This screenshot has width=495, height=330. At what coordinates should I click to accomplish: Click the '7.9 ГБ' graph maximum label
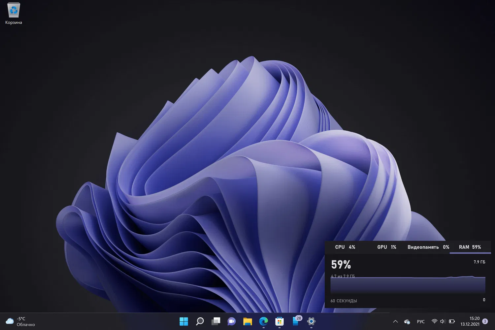point(479,262)
